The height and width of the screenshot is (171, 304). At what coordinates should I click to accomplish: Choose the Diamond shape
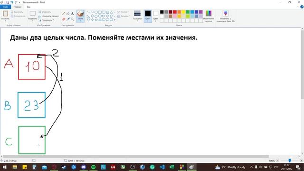(92, 16)
